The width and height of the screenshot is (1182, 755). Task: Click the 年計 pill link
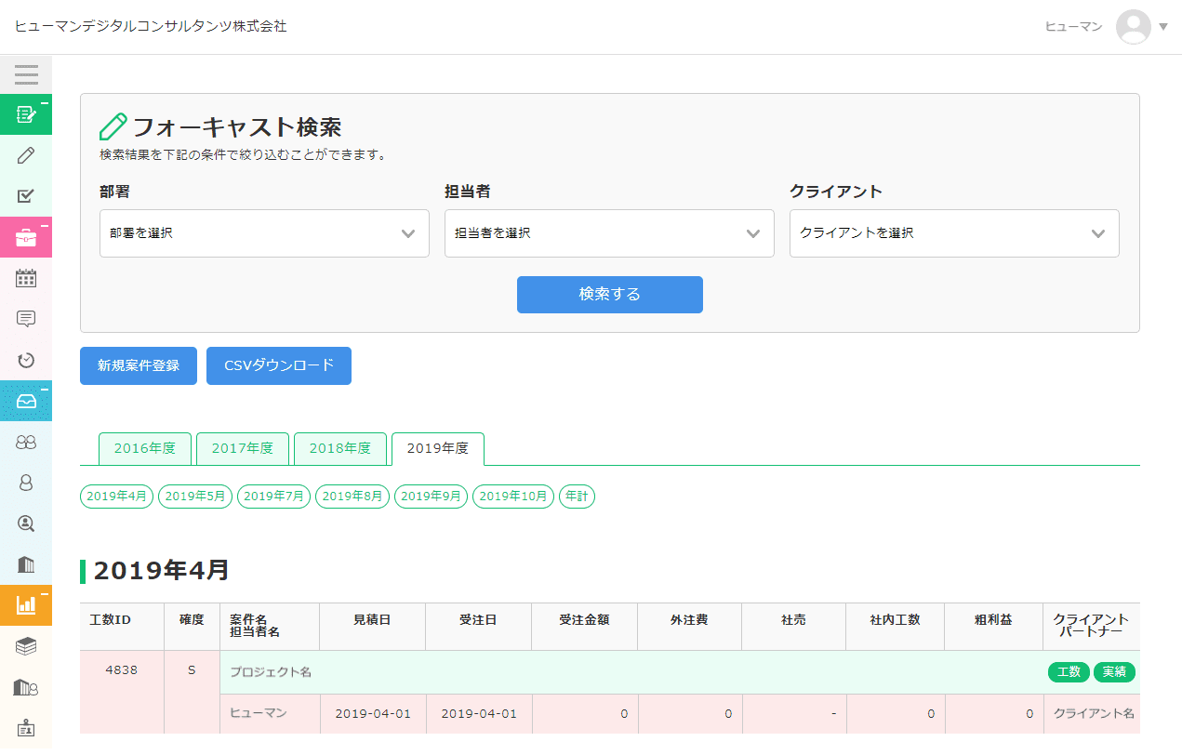pos(577,497)
